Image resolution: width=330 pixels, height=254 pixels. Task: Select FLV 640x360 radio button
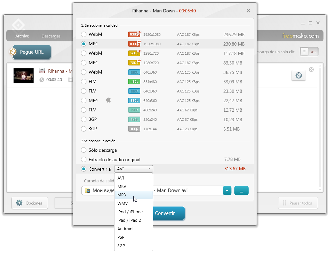click(83, 91)
